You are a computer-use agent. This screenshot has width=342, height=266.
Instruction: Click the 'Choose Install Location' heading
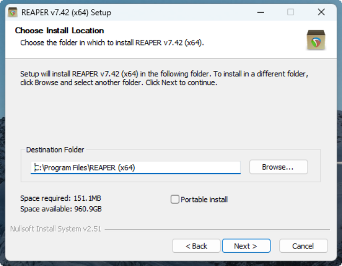tap(59, 31)
